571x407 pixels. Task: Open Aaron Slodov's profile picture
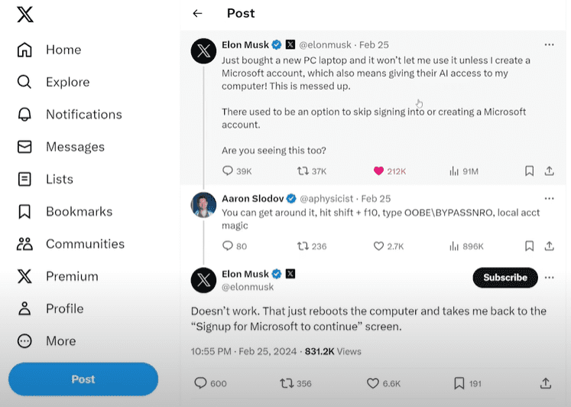[203, 205]
